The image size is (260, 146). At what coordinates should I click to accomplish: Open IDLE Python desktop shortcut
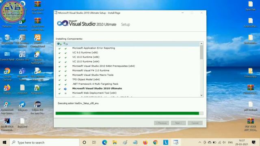(38, 74)
